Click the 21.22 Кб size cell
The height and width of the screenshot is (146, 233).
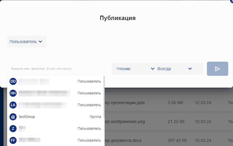pyautogui.click(x=176, y=122)
